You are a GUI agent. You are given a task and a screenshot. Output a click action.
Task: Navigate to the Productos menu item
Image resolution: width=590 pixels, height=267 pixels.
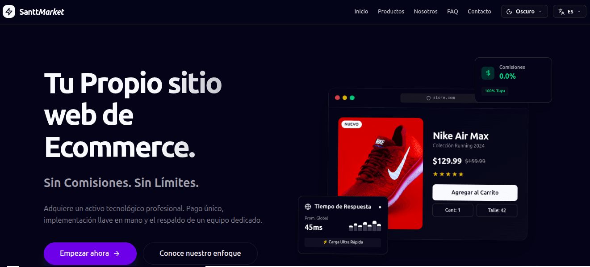pos(391,12)
